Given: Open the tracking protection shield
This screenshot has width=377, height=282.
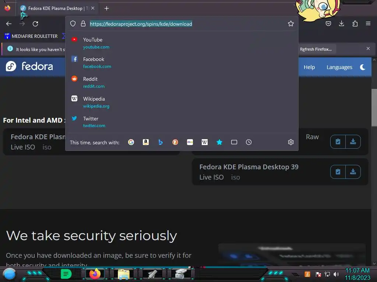Looking at the screenshot, I should 73,23.
